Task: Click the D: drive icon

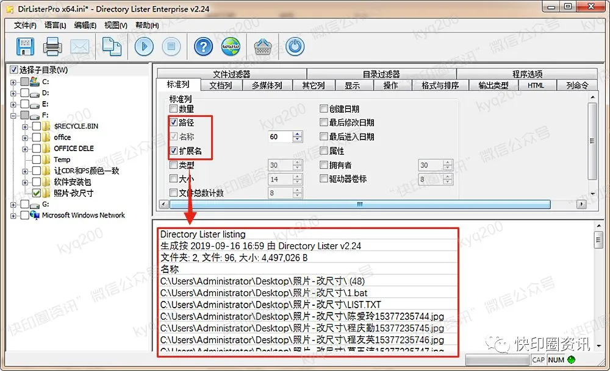Action: tap(35, 94)
